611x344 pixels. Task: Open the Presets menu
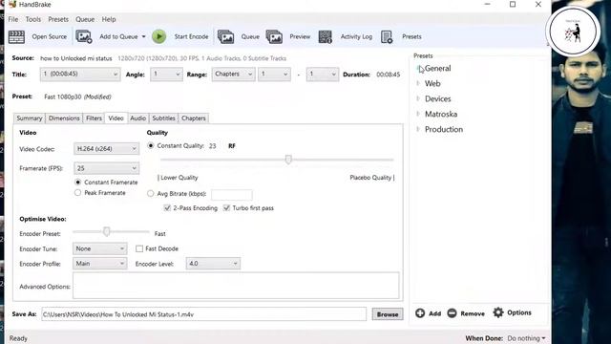(x=58, y=19)
